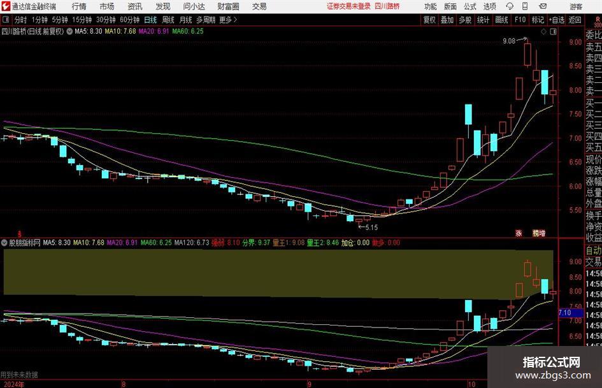The height and width of the screenshot is (388, 602).
Task: Open the F10 company info button
Action: pyautogui.click(x=520, y=20)
